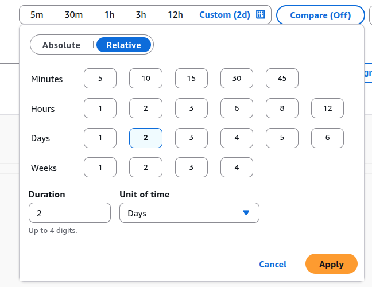Click the calendar icon beside Custom (2d)
The height and width of the screenshot is (287, 372).
pos(260,15)
